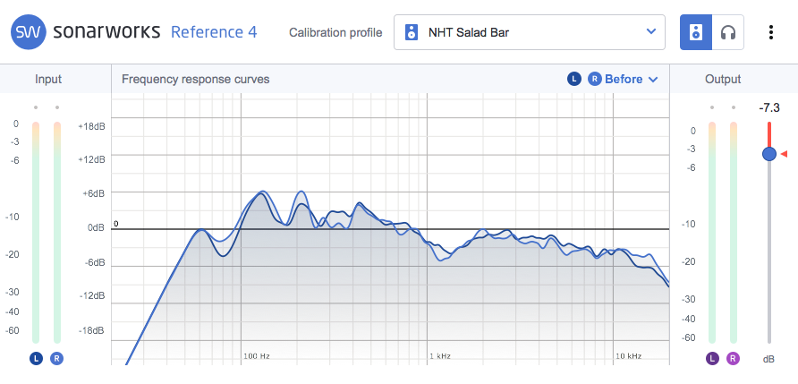Toggle left channel curve in graph header
The height and width of the screenshot is (384, 798).
tap(574, 79)
